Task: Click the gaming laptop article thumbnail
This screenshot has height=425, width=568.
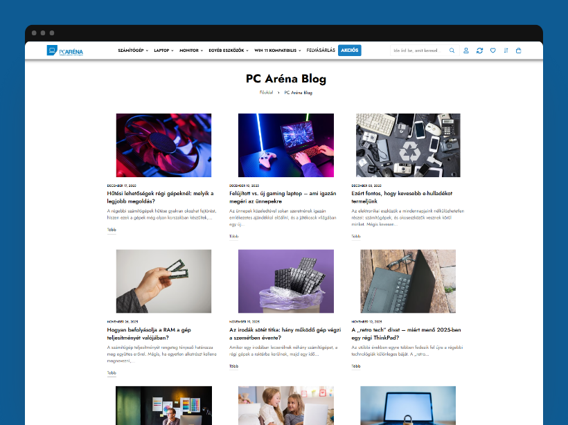Action: point(286,145)
